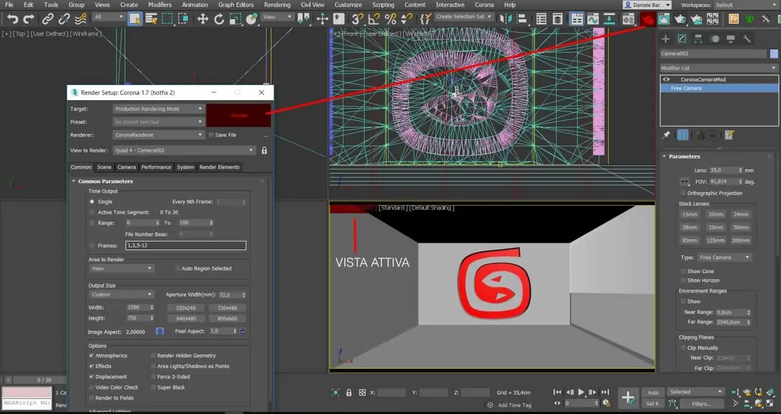Activate the Select and Rotate tool
Screen dimensions: 781x414
219,19
